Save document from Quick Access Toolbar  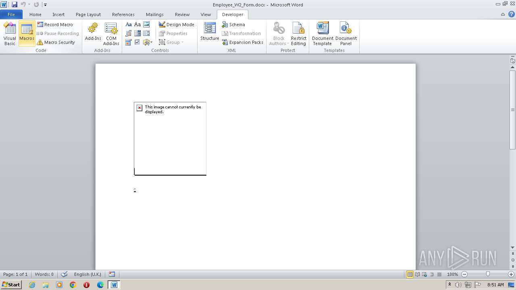click(15, 4)
